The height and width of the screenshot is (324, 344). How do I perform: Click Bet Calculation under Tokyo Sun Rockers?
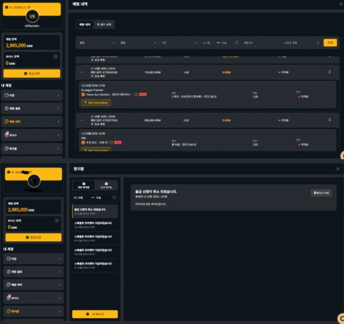point(96,103)
